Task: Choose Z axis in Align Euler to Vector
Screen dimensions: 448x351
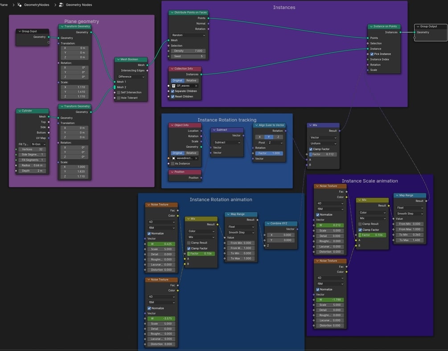Action: [278, 137]
